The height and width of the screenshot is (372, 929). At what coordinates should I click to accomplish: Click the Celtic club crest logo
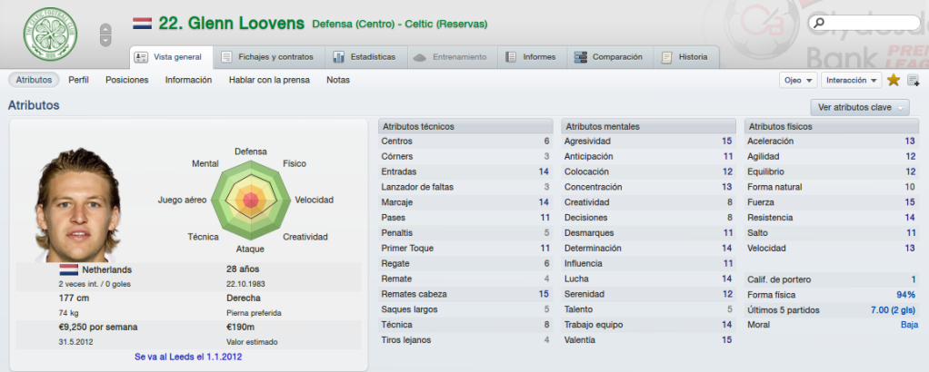tap(50, 34)
